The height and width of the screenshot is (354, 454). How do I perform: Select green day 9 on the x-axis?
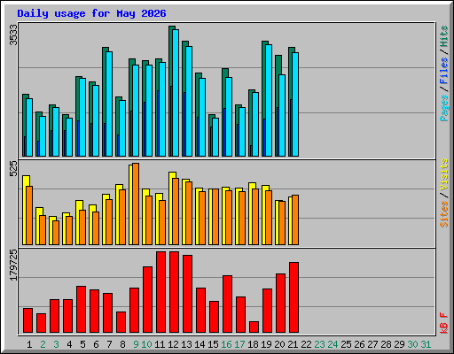pyautogui.click(x=136, y=344)
